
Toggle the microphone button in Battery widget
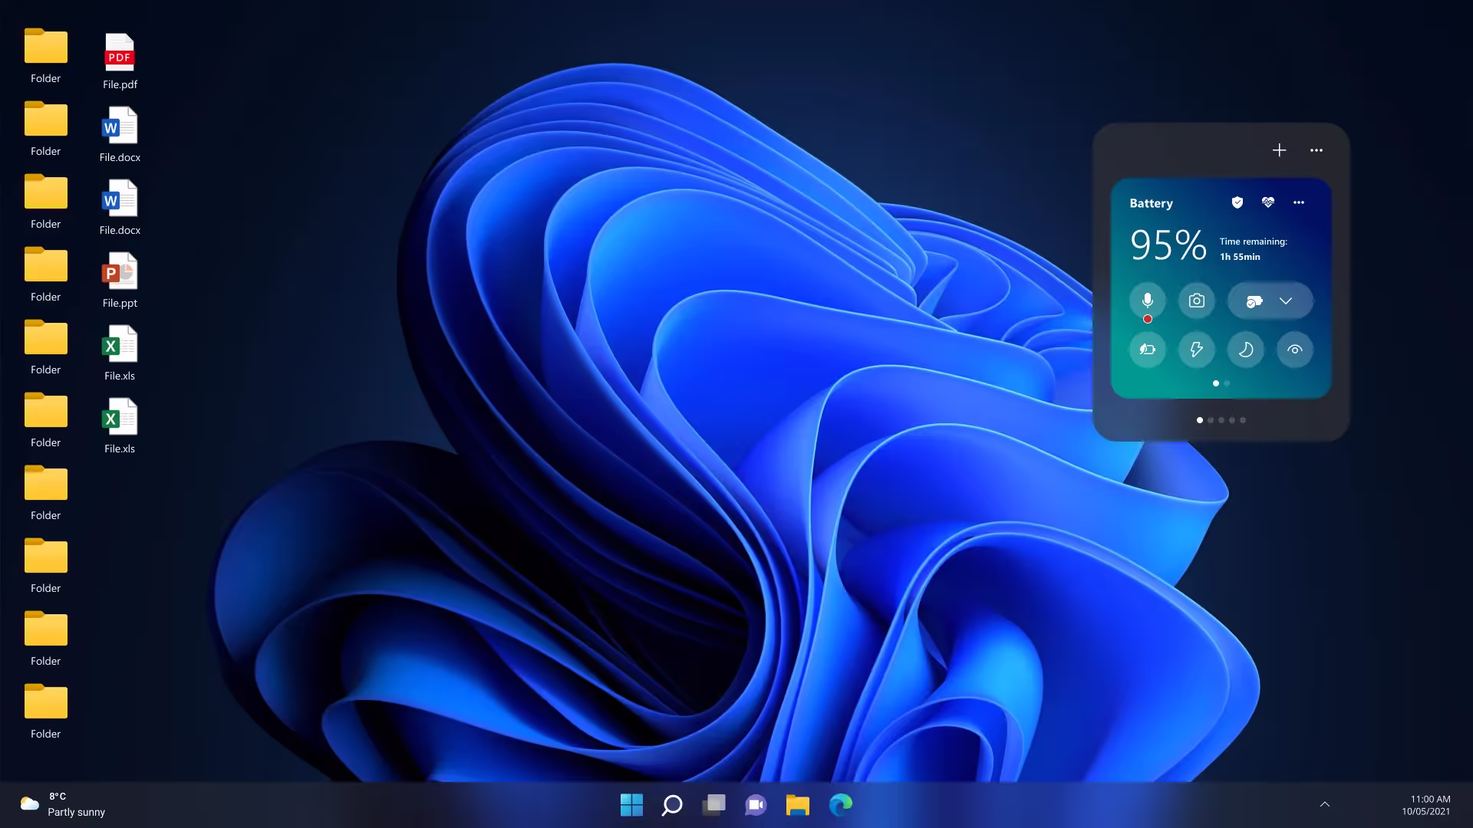pyautogui.click(x=1147, y=301)
